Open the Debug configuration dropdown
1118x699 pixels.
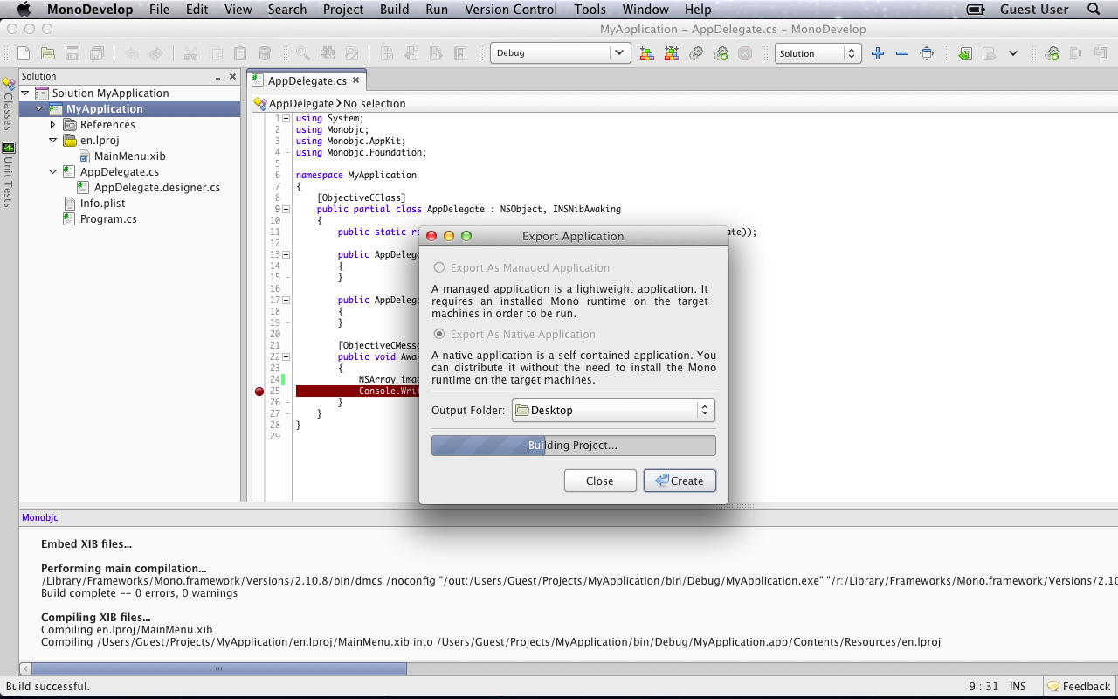pyautogui.click(x=560, y=53)
